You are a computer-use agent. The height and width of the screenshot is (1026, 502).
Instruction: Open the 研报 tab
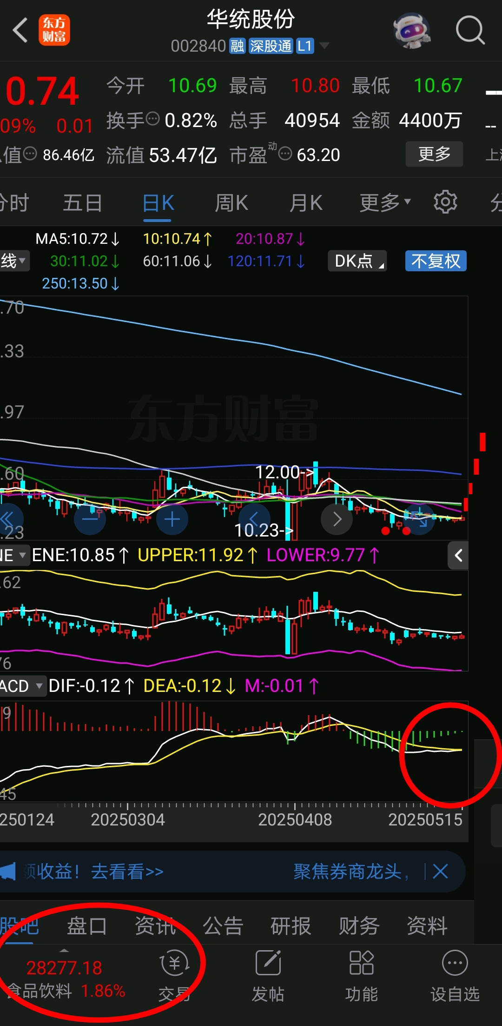[x=291, y=926]
